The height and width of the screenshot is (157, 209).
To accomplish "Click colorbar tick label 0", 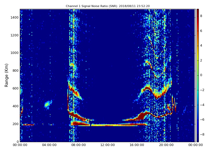I will coord(201,75).
